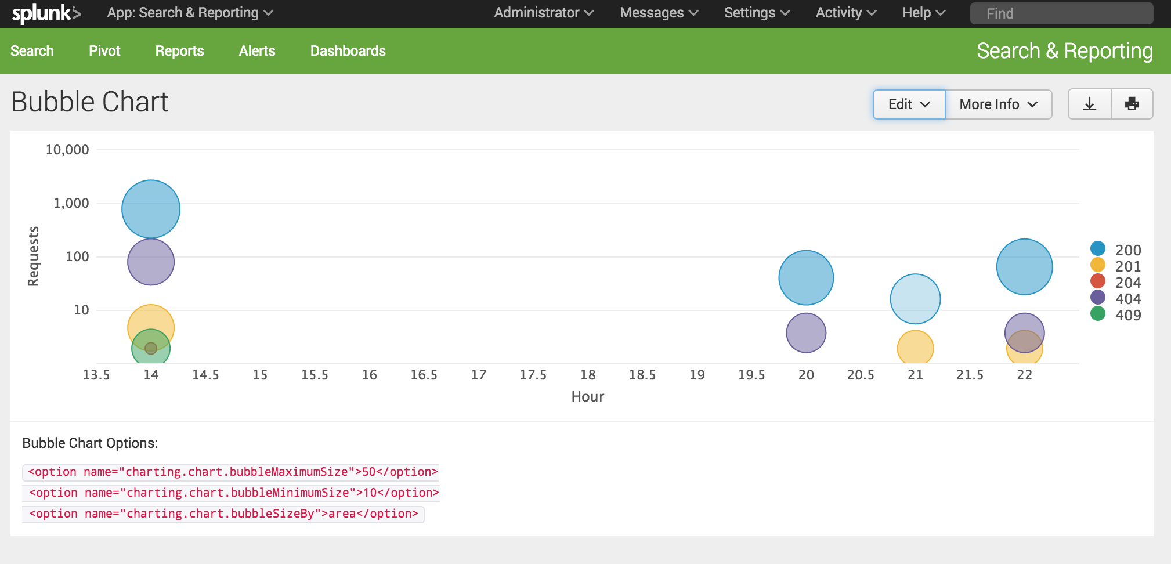Expand the Settings menu

coord(756,12)
